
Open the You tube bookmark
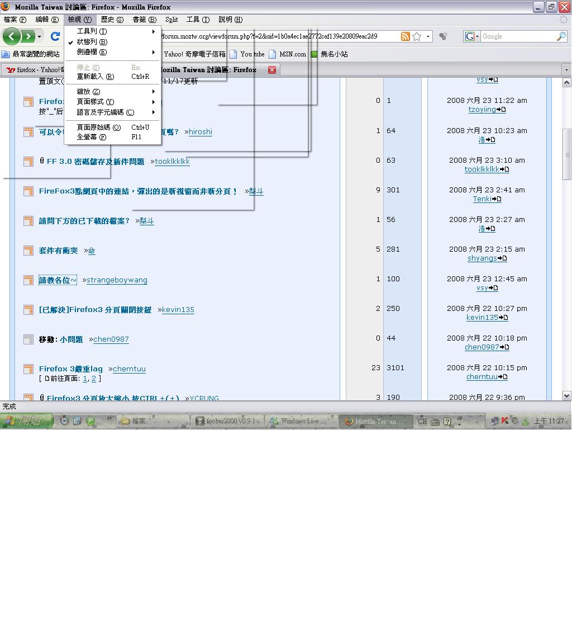(247, 54)
